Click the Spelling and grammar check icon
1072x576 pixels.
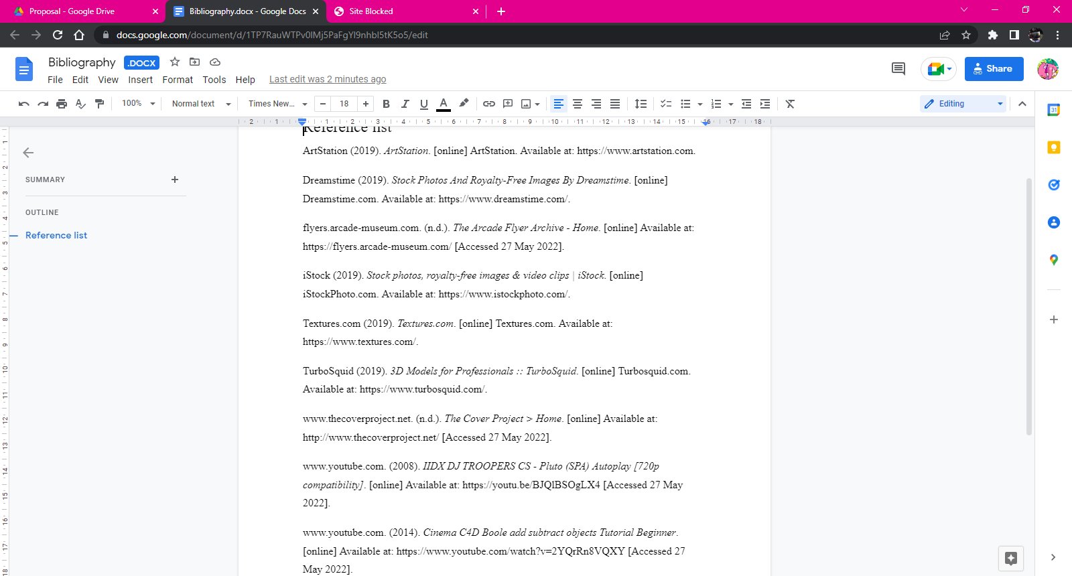(x=80, y=104)
